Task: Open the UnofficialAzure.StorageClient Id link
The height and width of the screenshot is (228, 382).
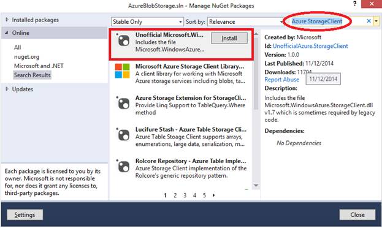Action: (x=310, y=46)
